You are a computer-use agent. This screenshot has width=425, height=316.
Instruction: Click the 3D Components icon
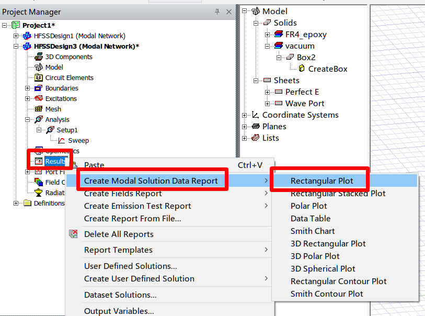click(39, 57)
